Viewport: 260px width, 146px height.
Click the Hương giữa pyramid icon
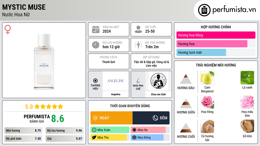click(186, 103)
